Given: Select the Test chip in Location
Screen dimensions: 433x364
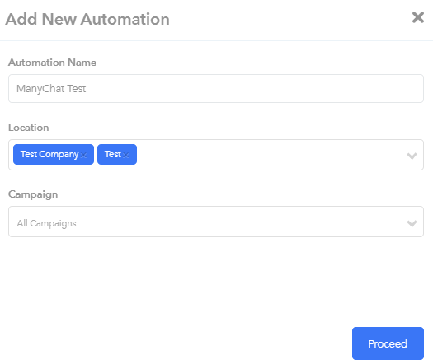Looking at the screenshot, I should point(117,155).
